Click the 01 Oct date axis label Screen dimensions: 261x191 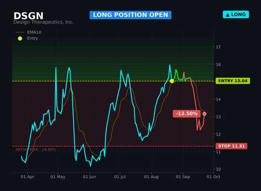[213, 177]
